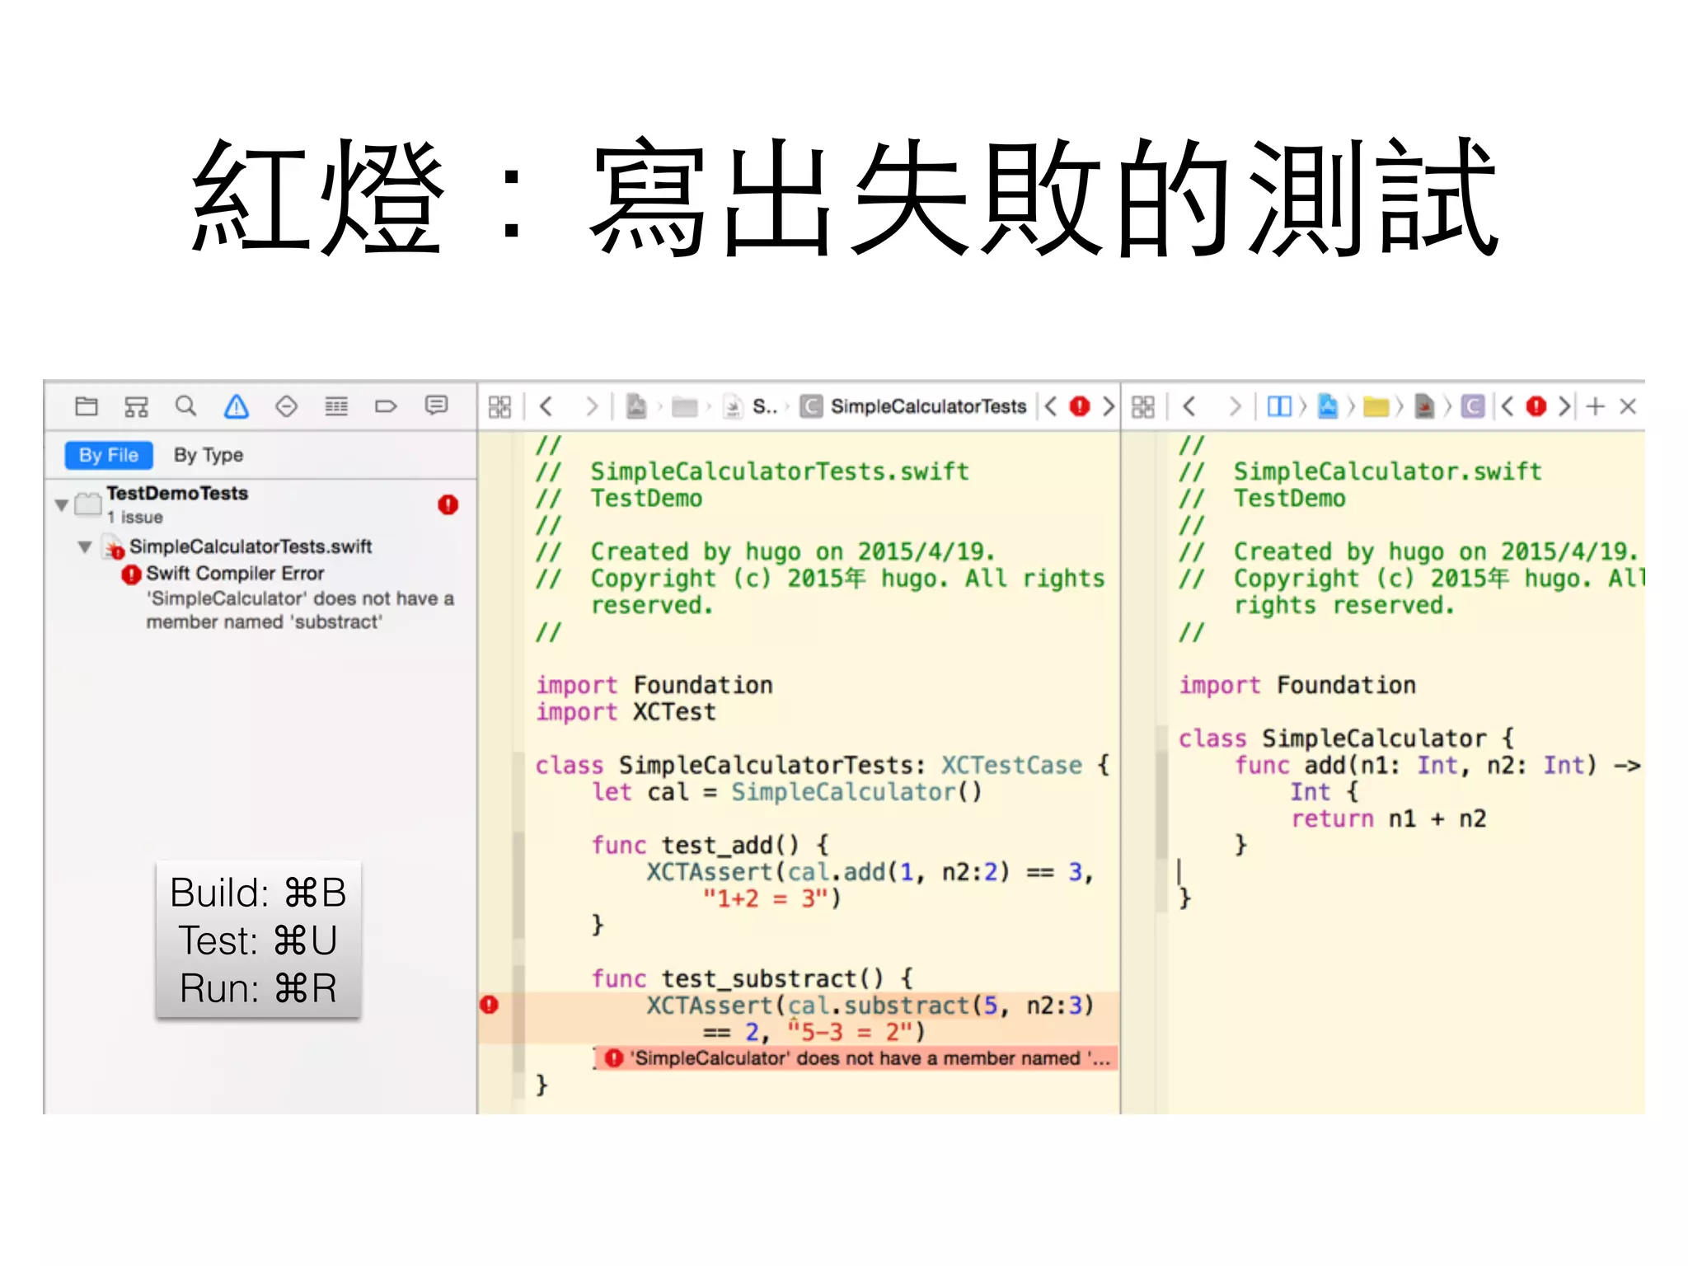This screenshot has height=1266, width=1688.
Task: Switch issue list to By Type
Action: pos(209,455)
